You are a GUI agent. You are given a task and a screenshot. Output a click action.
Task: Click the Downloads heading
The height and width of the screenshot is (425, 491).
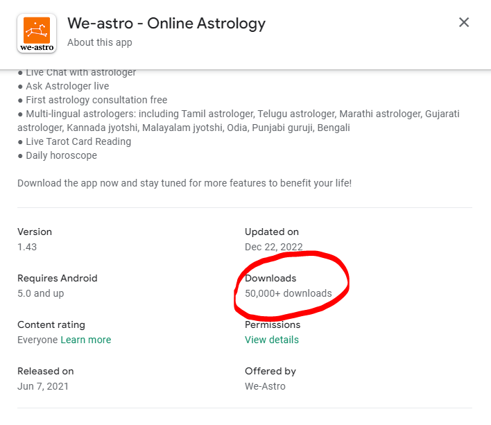[270, 278]
